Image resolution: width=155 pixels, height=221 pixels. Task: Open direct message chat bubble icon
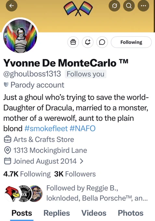[102, 42]
